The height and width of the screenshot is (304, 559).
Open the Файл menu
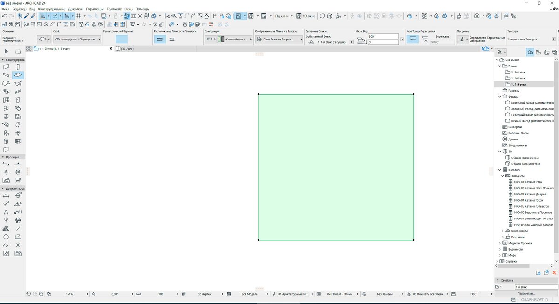[x=6, y=9]
